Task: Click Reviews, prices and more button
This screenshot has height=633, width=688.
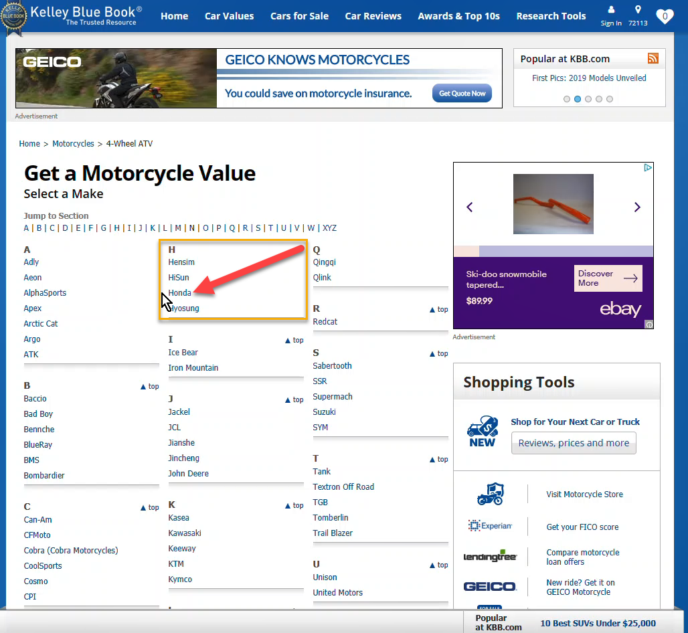Action: point(574,443)
